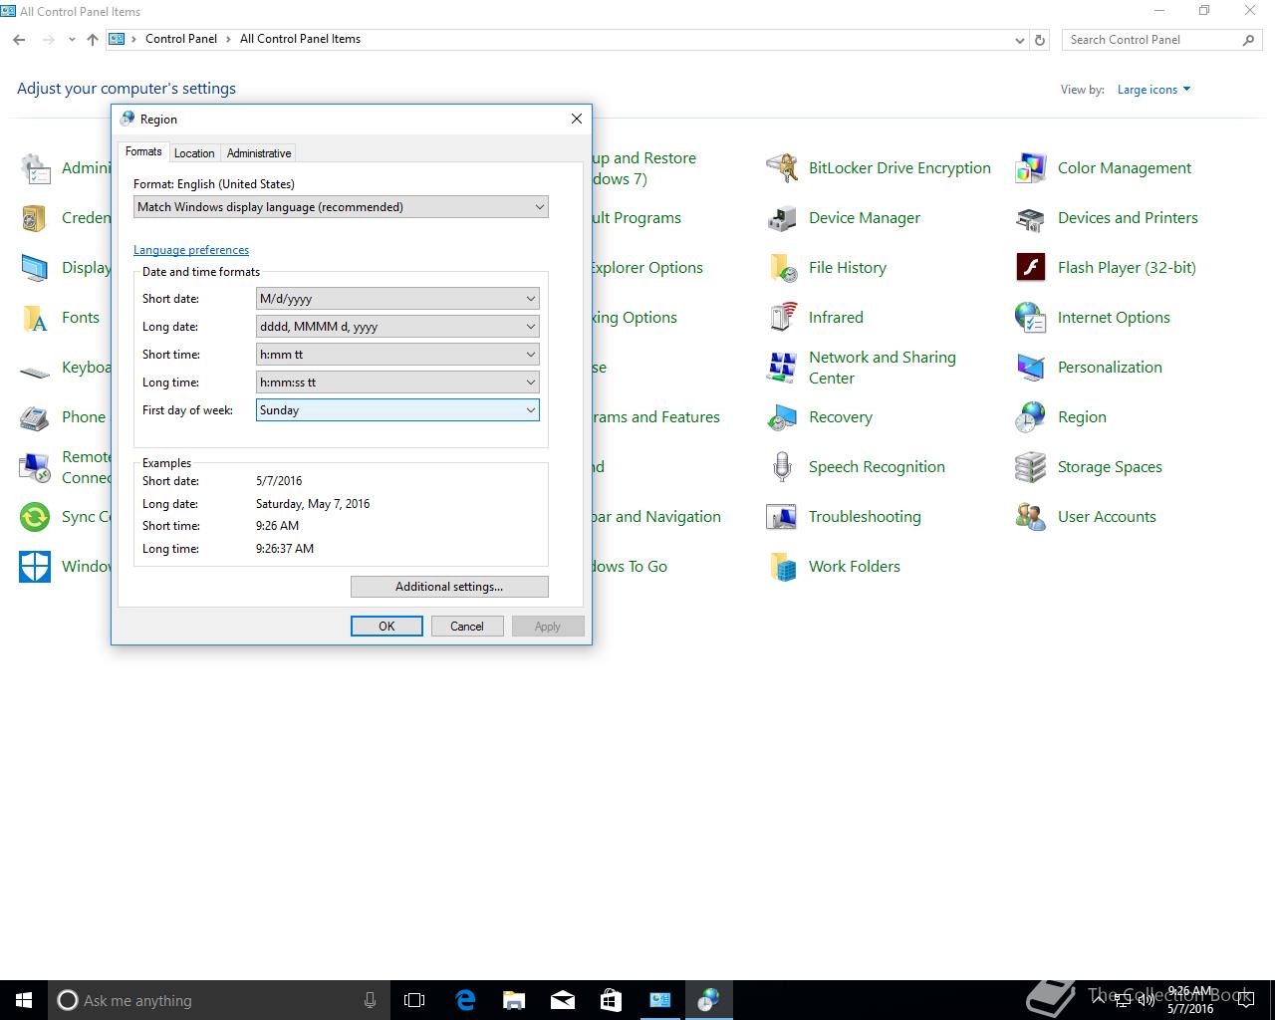Switch to the Formats tab
The height and width of the screenshot is (1020, 1275).
pos(143,151)
